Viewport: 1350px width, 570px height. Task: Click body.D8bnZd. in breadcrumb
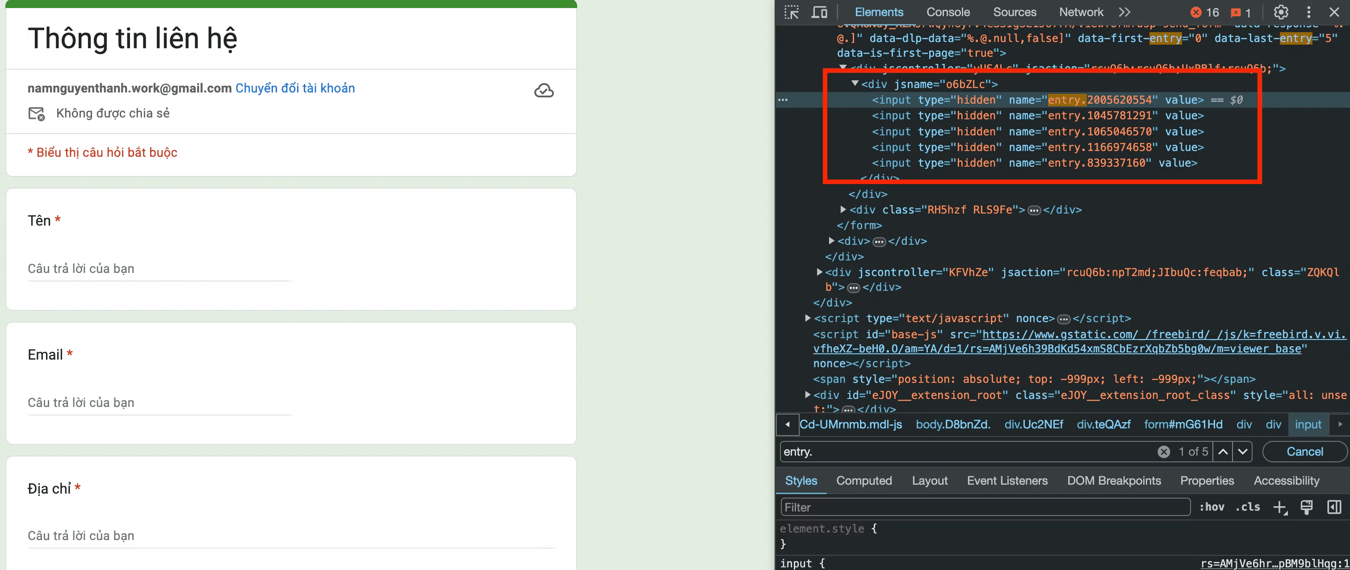953,424
